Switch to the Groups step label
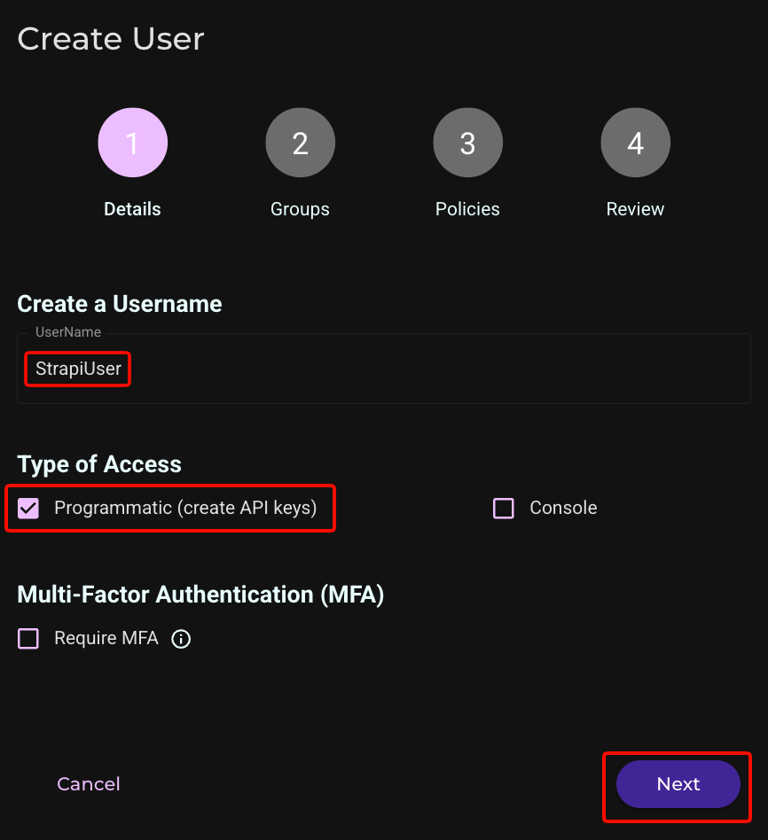The height and width of the screenshot is (840, 768). [300, 209]
